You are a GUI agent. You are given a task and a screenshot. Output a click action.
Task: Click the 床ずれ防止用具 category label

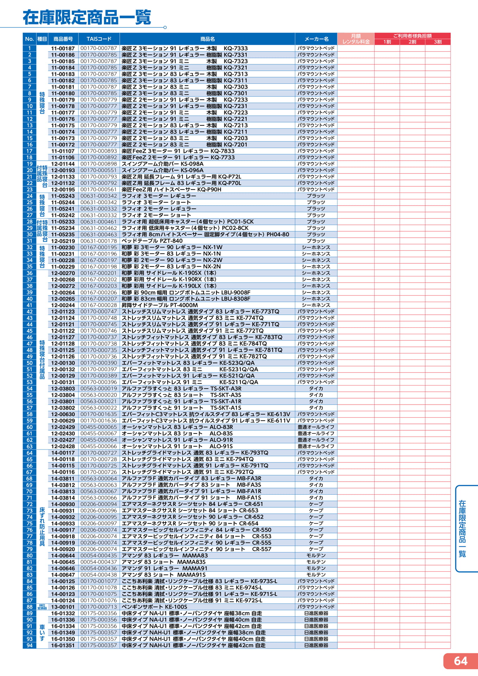pos(42,527)
